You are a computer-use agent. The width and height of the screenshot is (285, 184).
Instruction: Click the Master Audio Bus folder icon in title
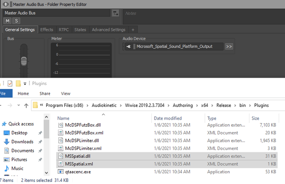[6, 4]
